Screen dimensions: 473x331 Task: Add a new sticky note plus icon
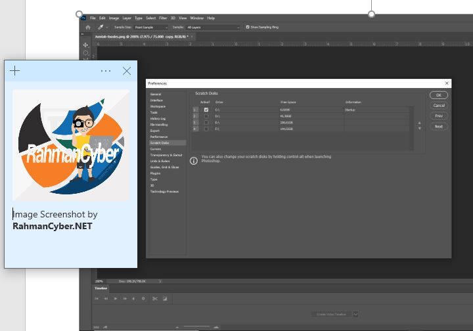pyautogui.click(x=14, y=71)
